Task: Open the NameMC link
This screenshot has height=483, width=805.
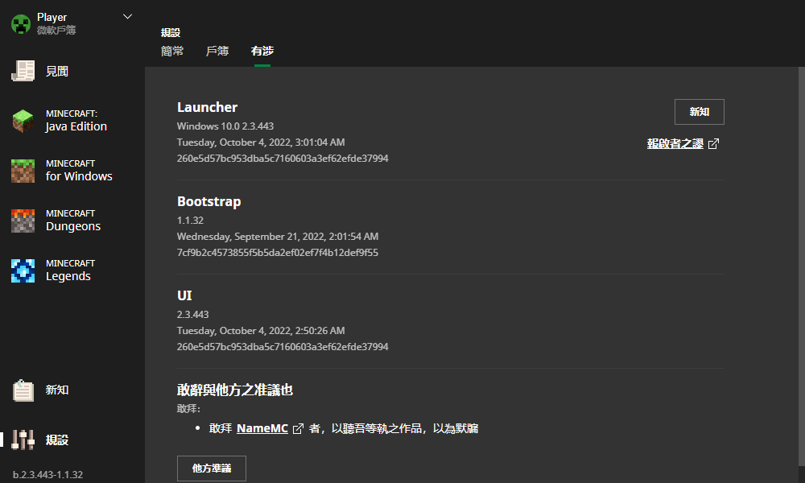Action: click(262, 428)
